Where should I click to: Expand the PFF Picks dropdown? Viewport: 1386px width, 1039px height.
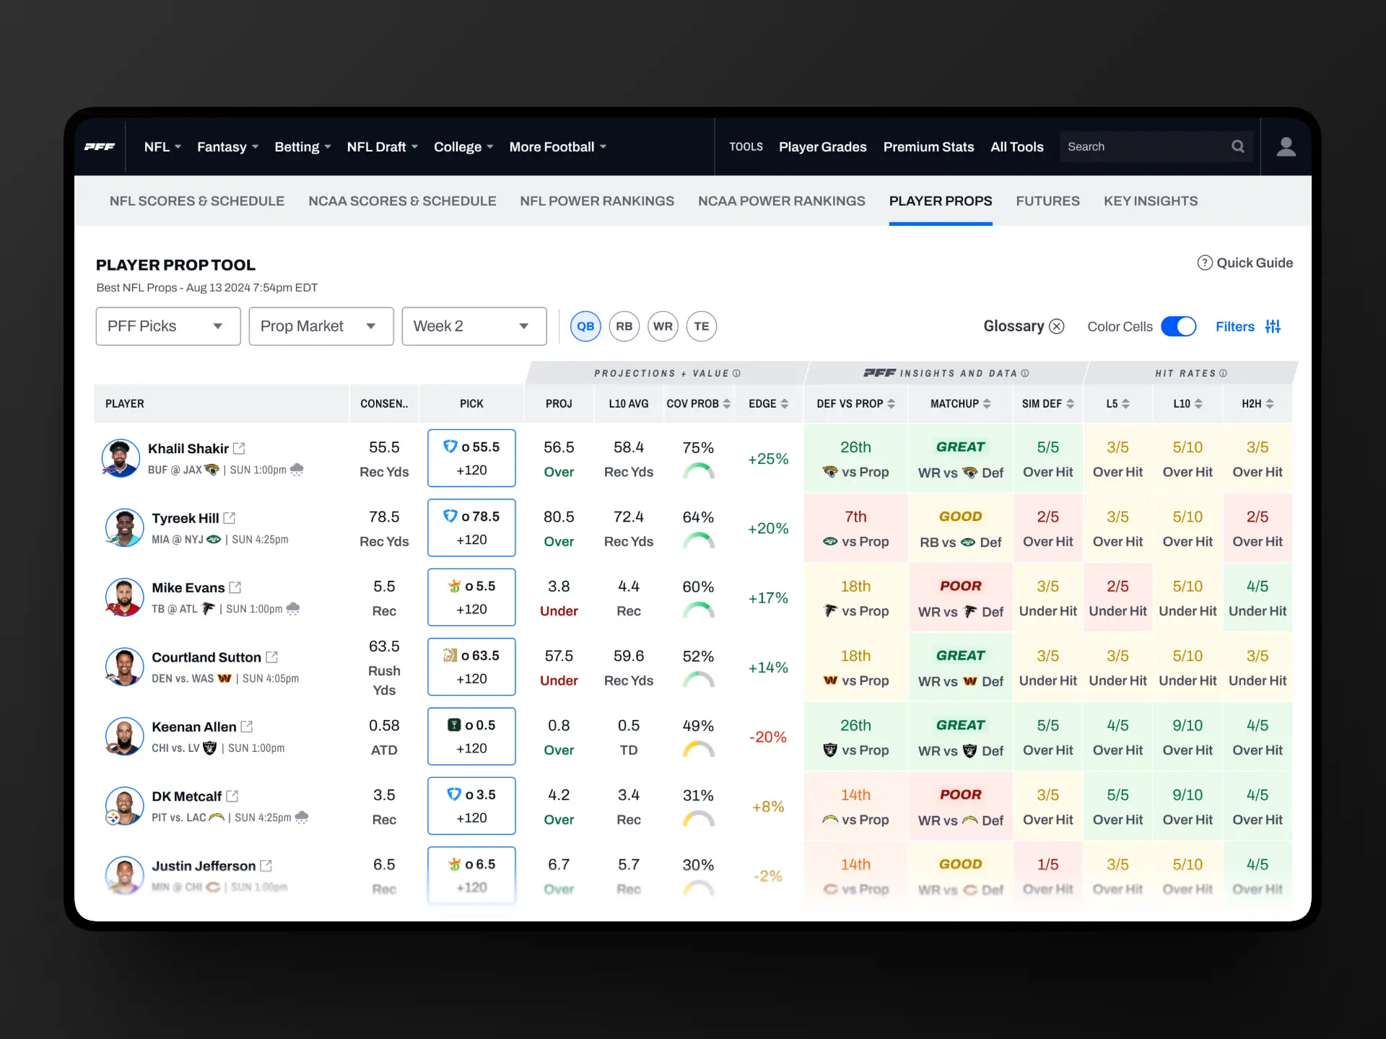click(167, 326)
